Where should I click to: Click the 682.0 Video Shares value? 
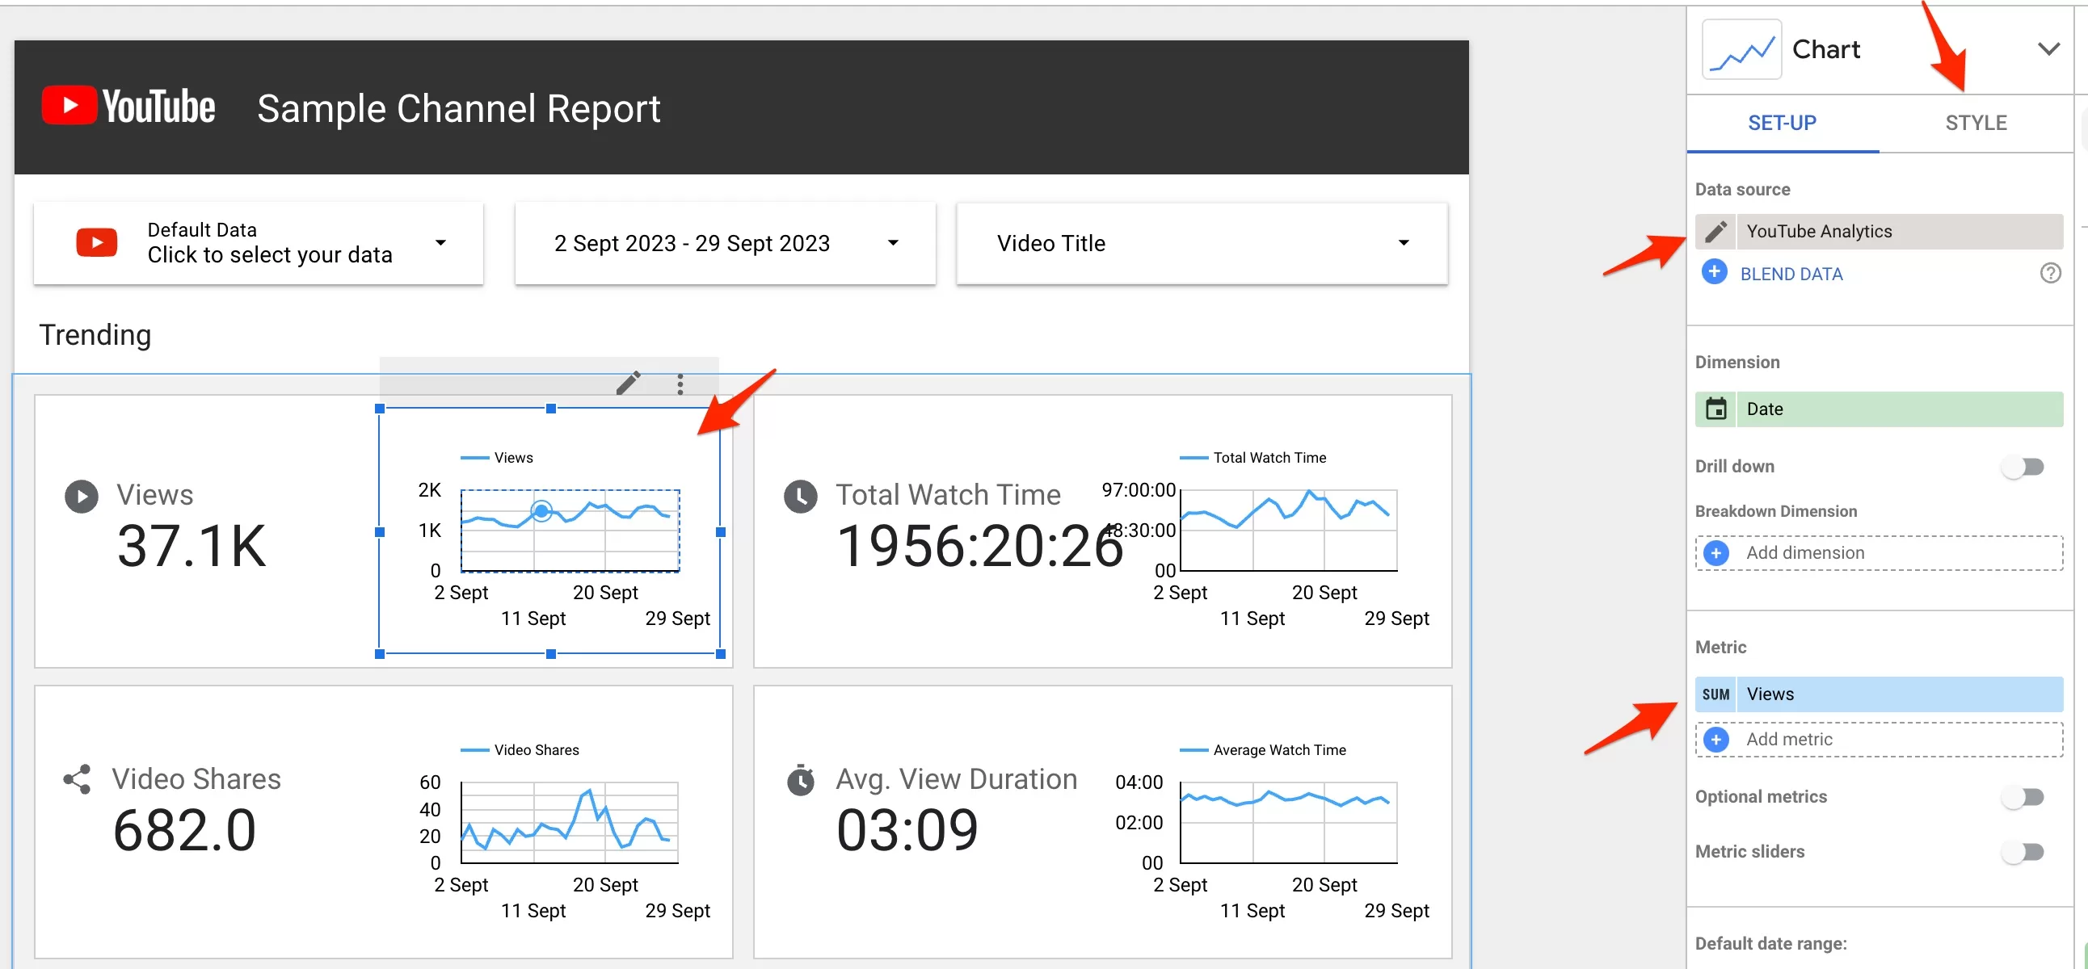[184, 831]
